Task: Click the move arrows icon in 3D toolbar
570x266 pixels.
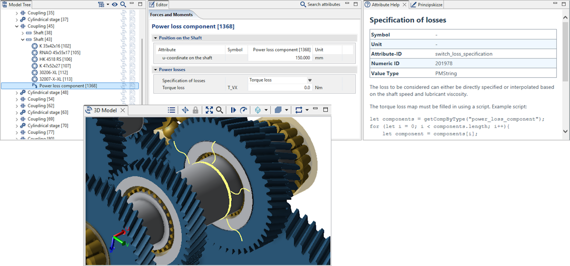Action: 185,110
